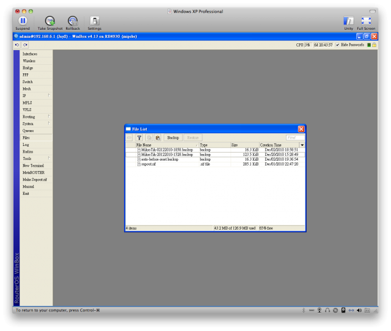Viewport: 391px width, 331px height.
Task: Sort by the Creation Time column header
Action: tap(279, 145)
